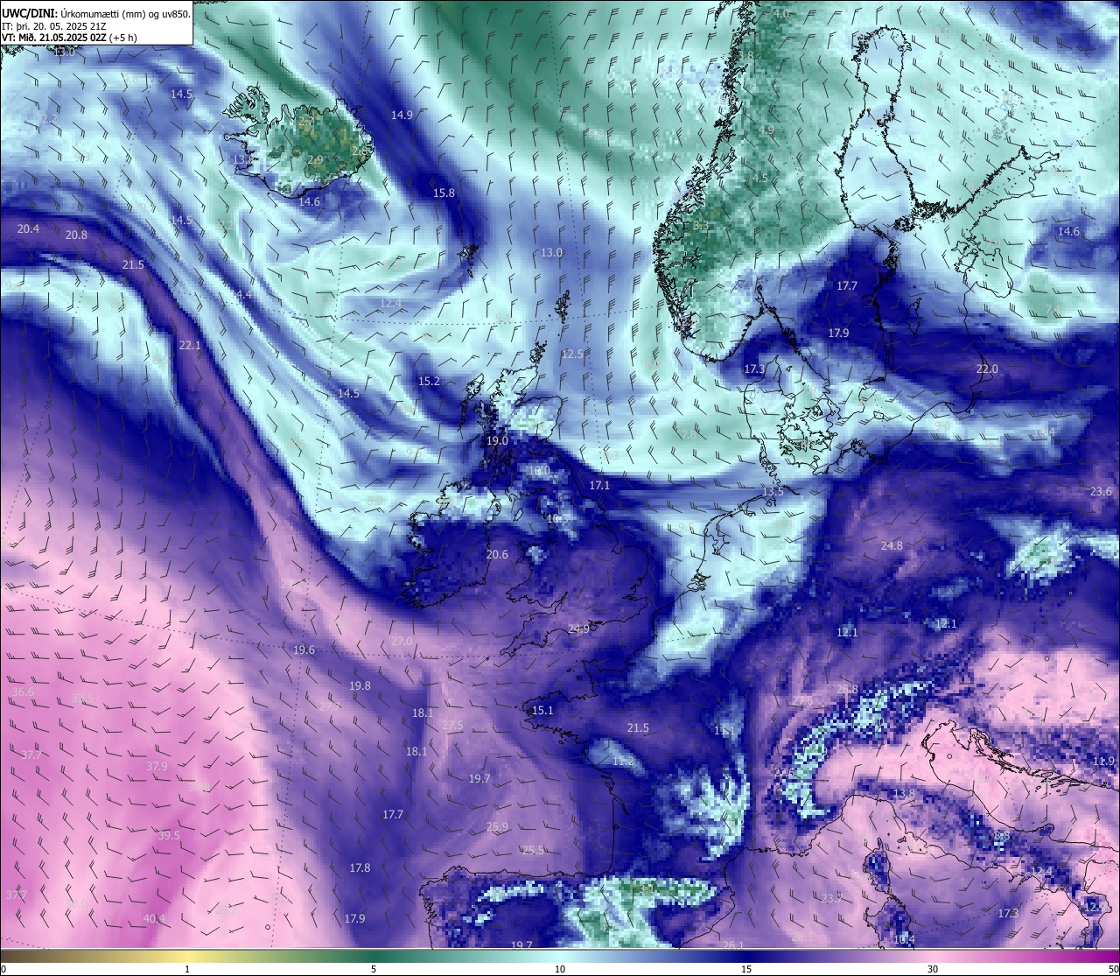The width and height of the screenshot is (1120, 976).
Task: Click the 11.2 value over France
Action: pos(623,762)
